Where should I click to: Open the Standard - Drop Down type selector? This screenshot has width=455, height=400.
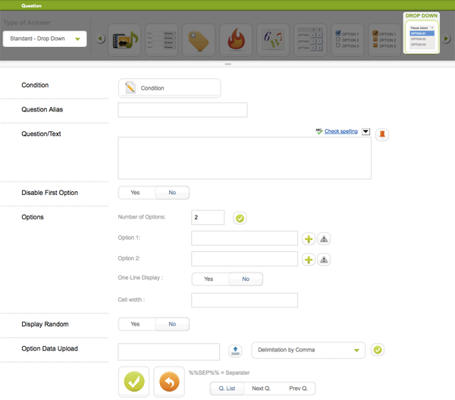point(45,39)
